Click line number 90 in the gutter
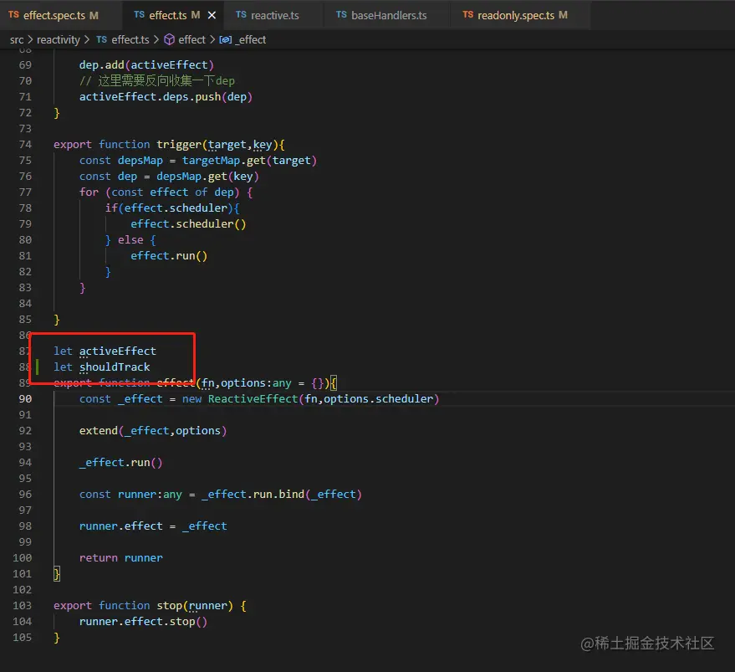The image size is (735, 672). pyautogui.click(x=25, y=399)
